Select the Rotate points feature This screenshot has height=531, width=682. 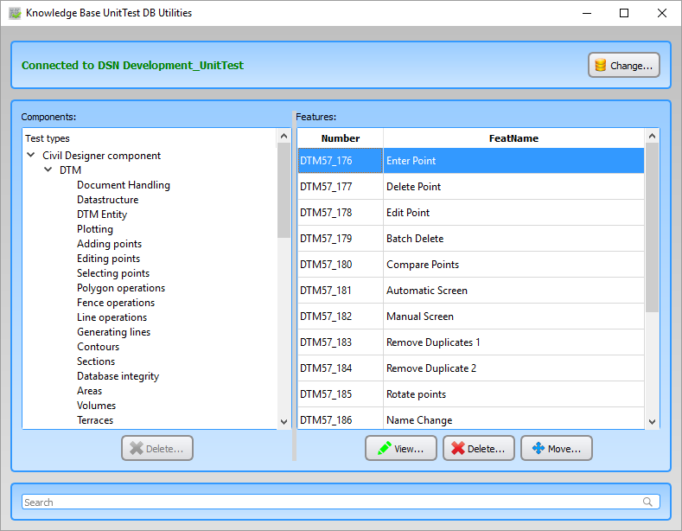point(470,394)
